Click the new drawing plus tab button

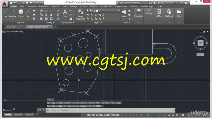[x=56, y=27]
